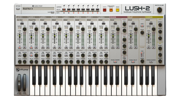
Task: Toggle the Layer 1 EQ button
Action: (20, 47)
